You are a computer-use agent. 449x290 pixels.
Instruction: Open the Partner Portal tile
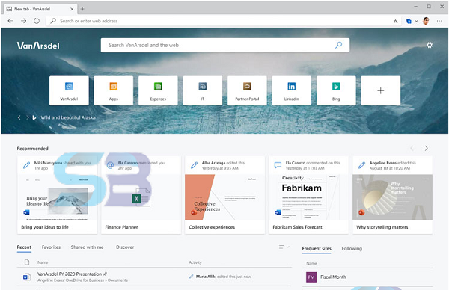pos(247,90)
